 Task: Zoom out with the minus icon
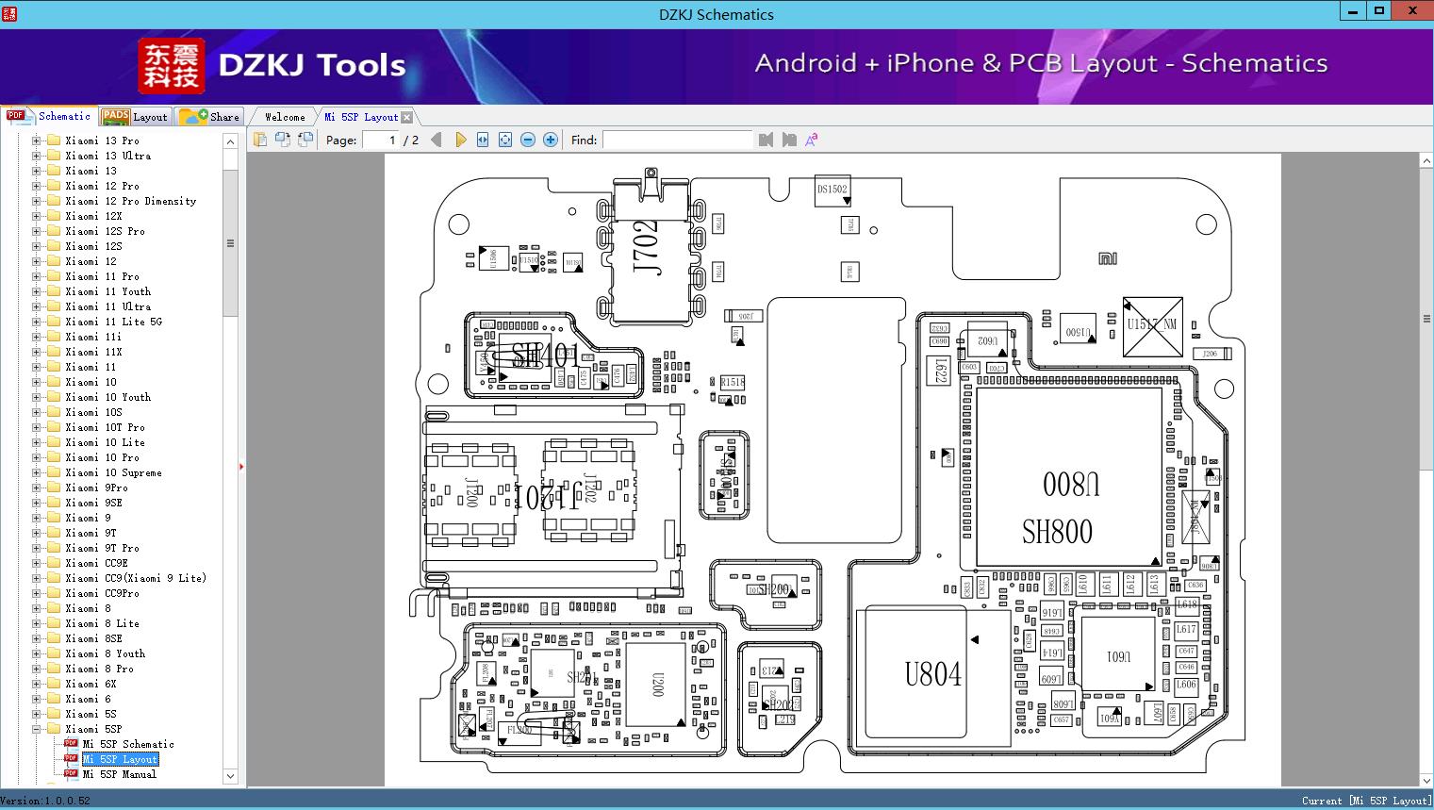click(528, 140)
